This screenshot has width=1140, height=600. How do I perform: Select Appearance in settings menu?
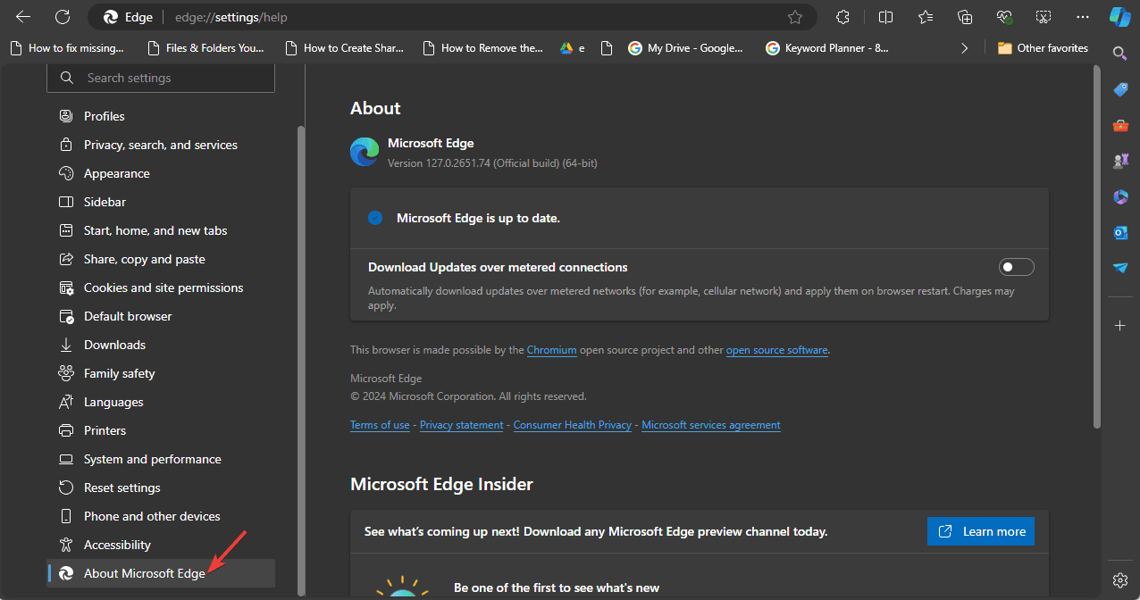point(161,173)
